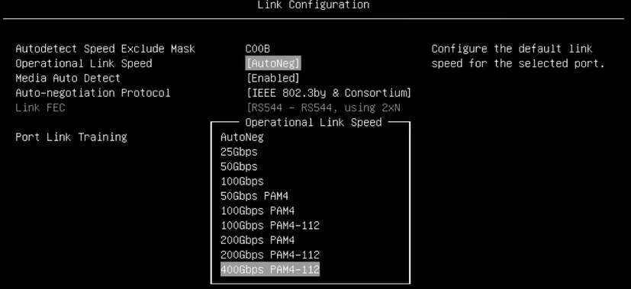Viewport: 631px width, 289px height.
Task: Click the help text 'Configure the default link'
Action: pyautogui.click(x=512, y=49)
